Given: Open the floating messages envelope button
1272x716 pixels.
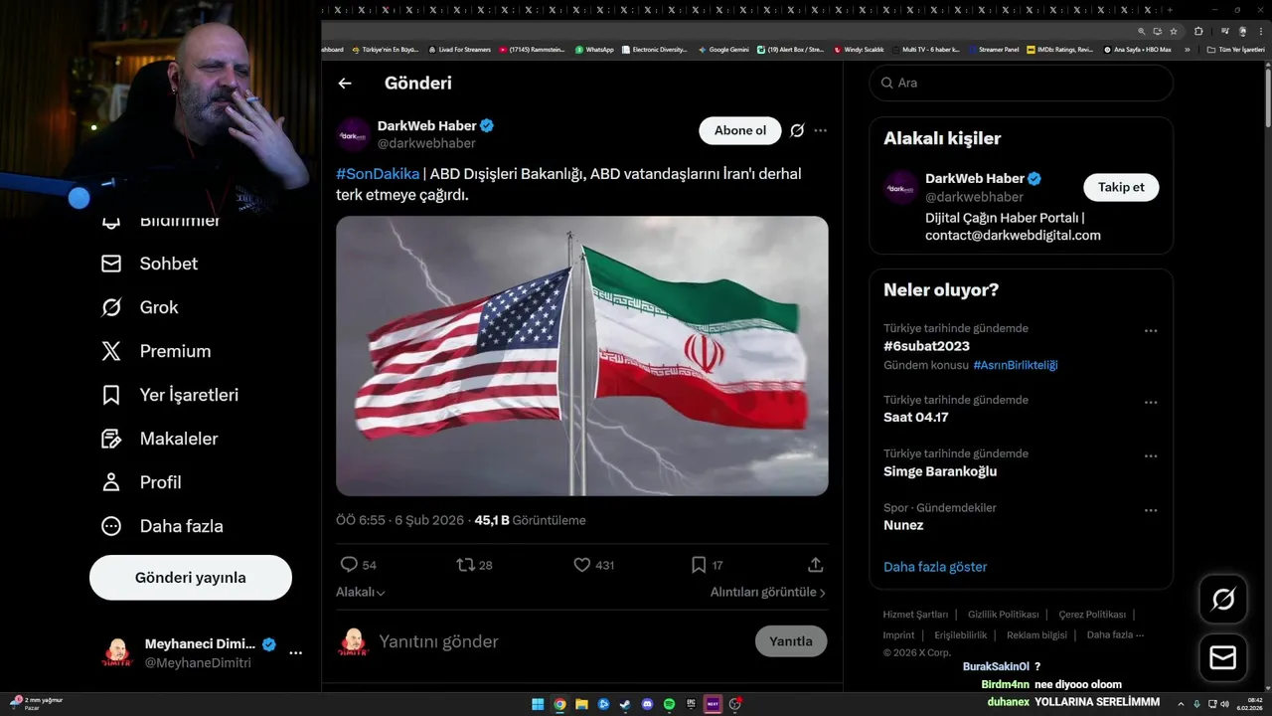Looking at the screenshot, I should click(x=1223, y=658).
